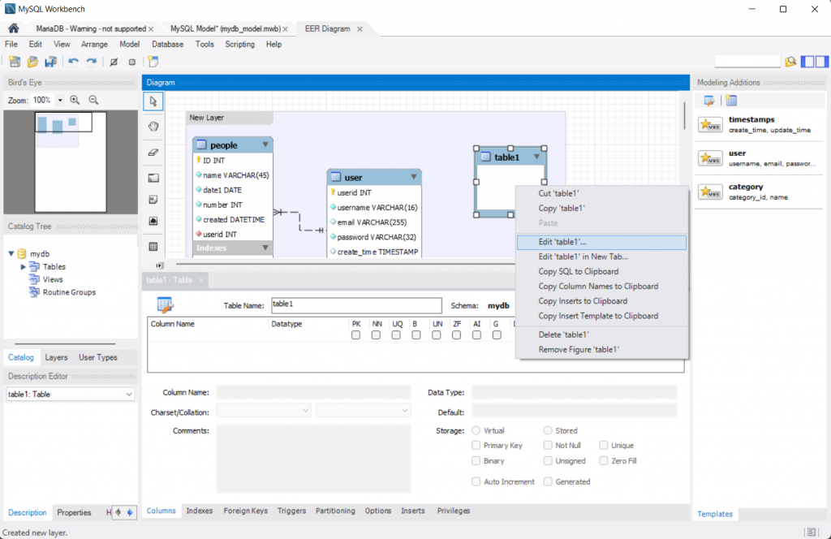831x539 pixels.
Task: Click the new model toolbar icon
Action: point(15,62)
